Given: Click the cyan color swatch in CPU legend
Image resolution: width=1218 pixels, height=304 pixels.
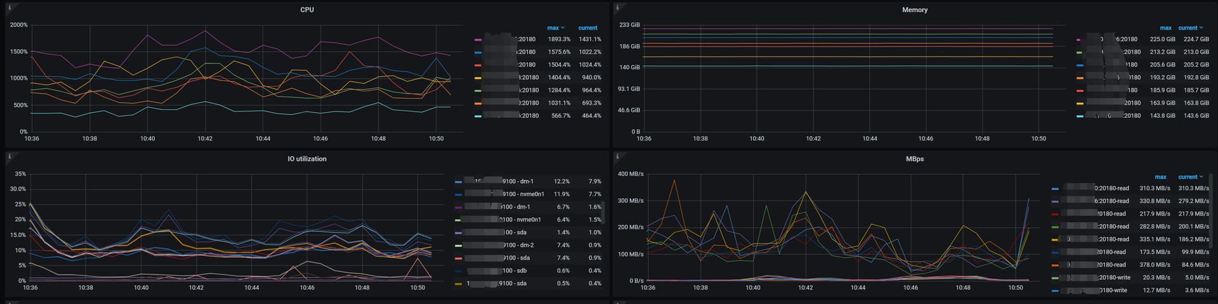Looking at the screenshot, I should (x=478, y=116).
